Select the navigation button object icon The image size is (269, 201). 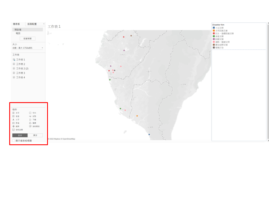tap(30, 116)
